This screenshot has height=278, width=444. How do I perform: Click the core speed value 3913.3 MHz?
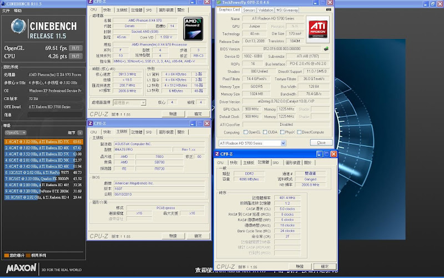(128, 75)
